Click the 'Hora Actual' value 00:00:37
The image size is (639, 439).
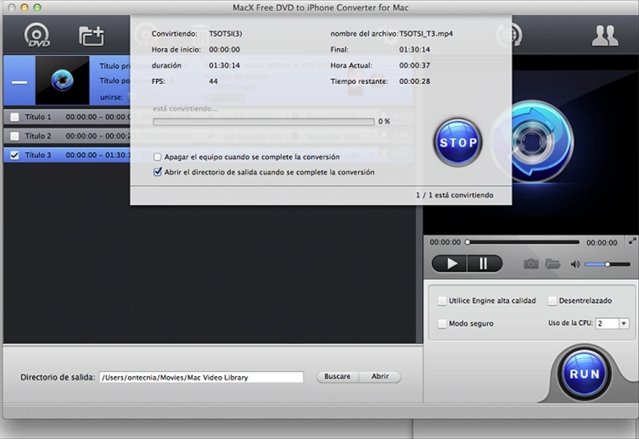pyautogui.click(x=414, y=65)
